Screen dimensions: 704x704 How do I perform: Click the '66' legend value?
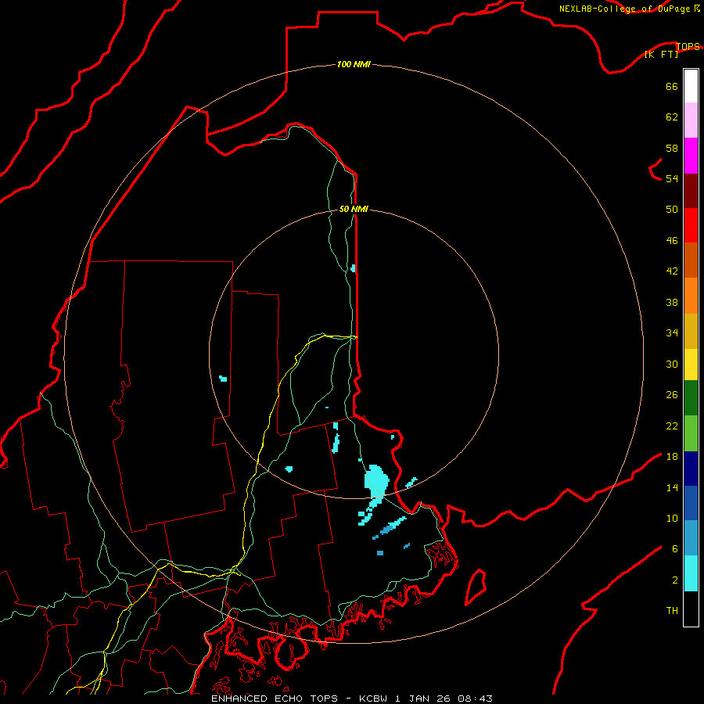click(672, 86)
